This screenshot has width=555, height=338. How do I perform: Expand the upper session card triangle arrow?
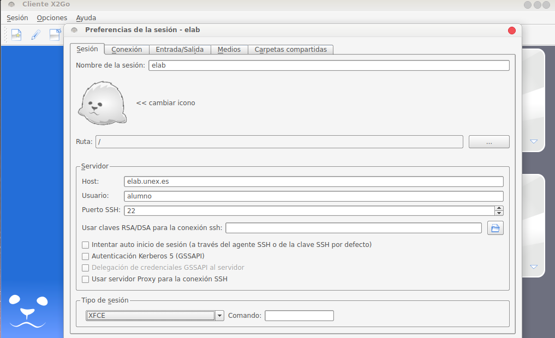pyautogui.click(x=534, y=142)
